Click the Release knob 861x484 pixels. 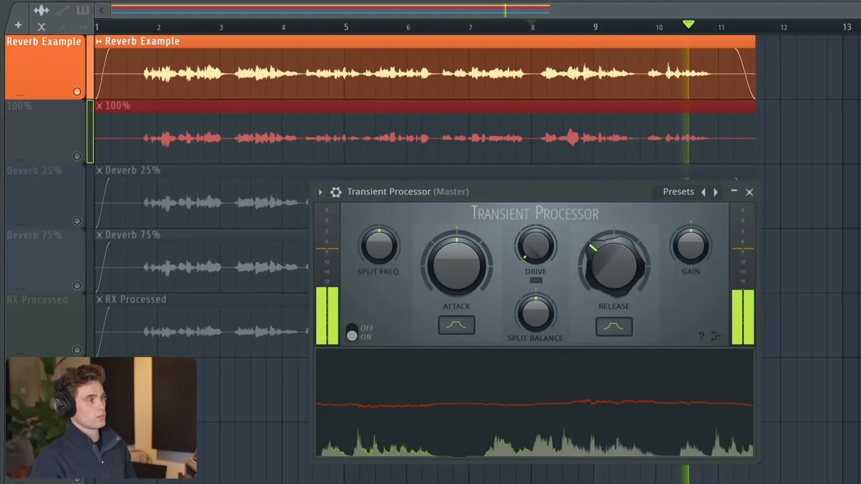(614, 264)
